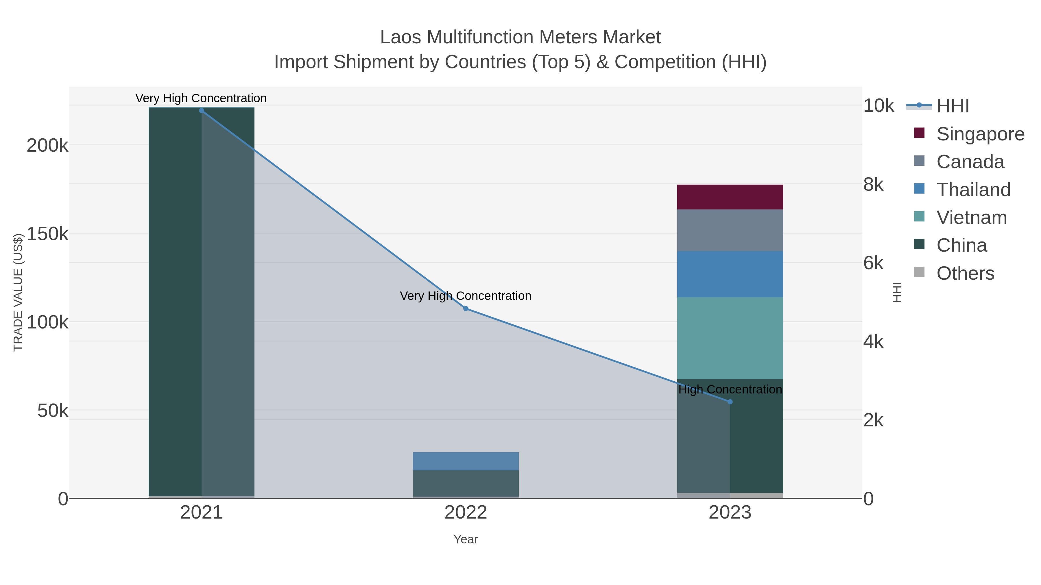1041x585 pixels.
Task: Click the HHI line marker legend icon
Action: click(919, 105)
